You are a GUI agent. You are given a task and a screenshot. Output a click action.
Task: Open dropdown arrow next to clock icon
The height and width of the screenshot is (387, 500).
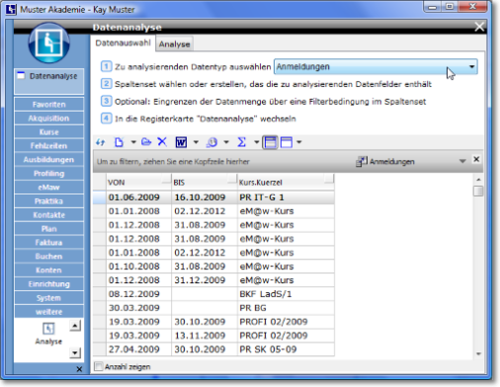(226, 142)
